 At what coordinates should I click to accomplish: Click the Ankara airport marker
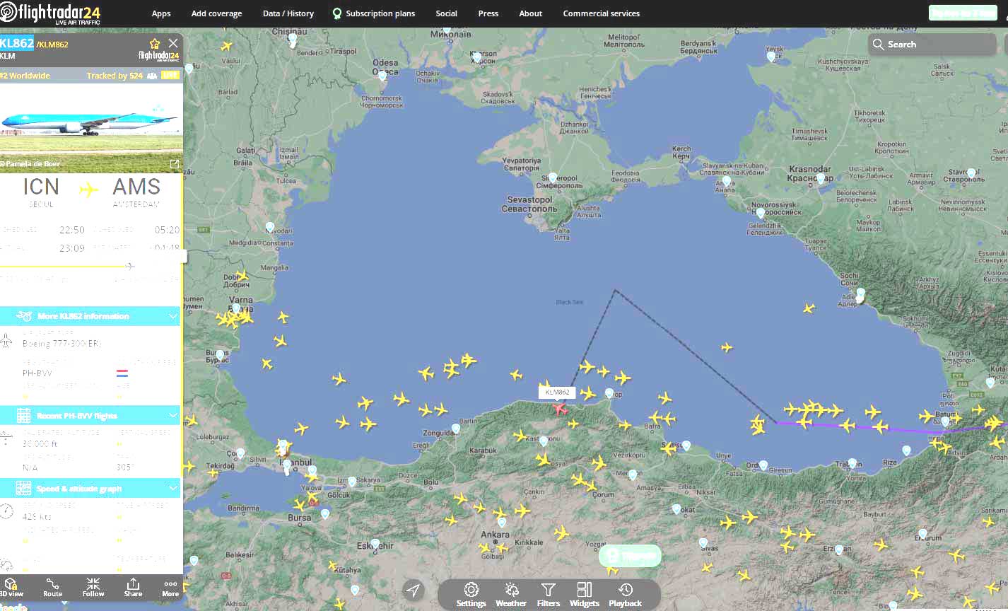[502, 523]
